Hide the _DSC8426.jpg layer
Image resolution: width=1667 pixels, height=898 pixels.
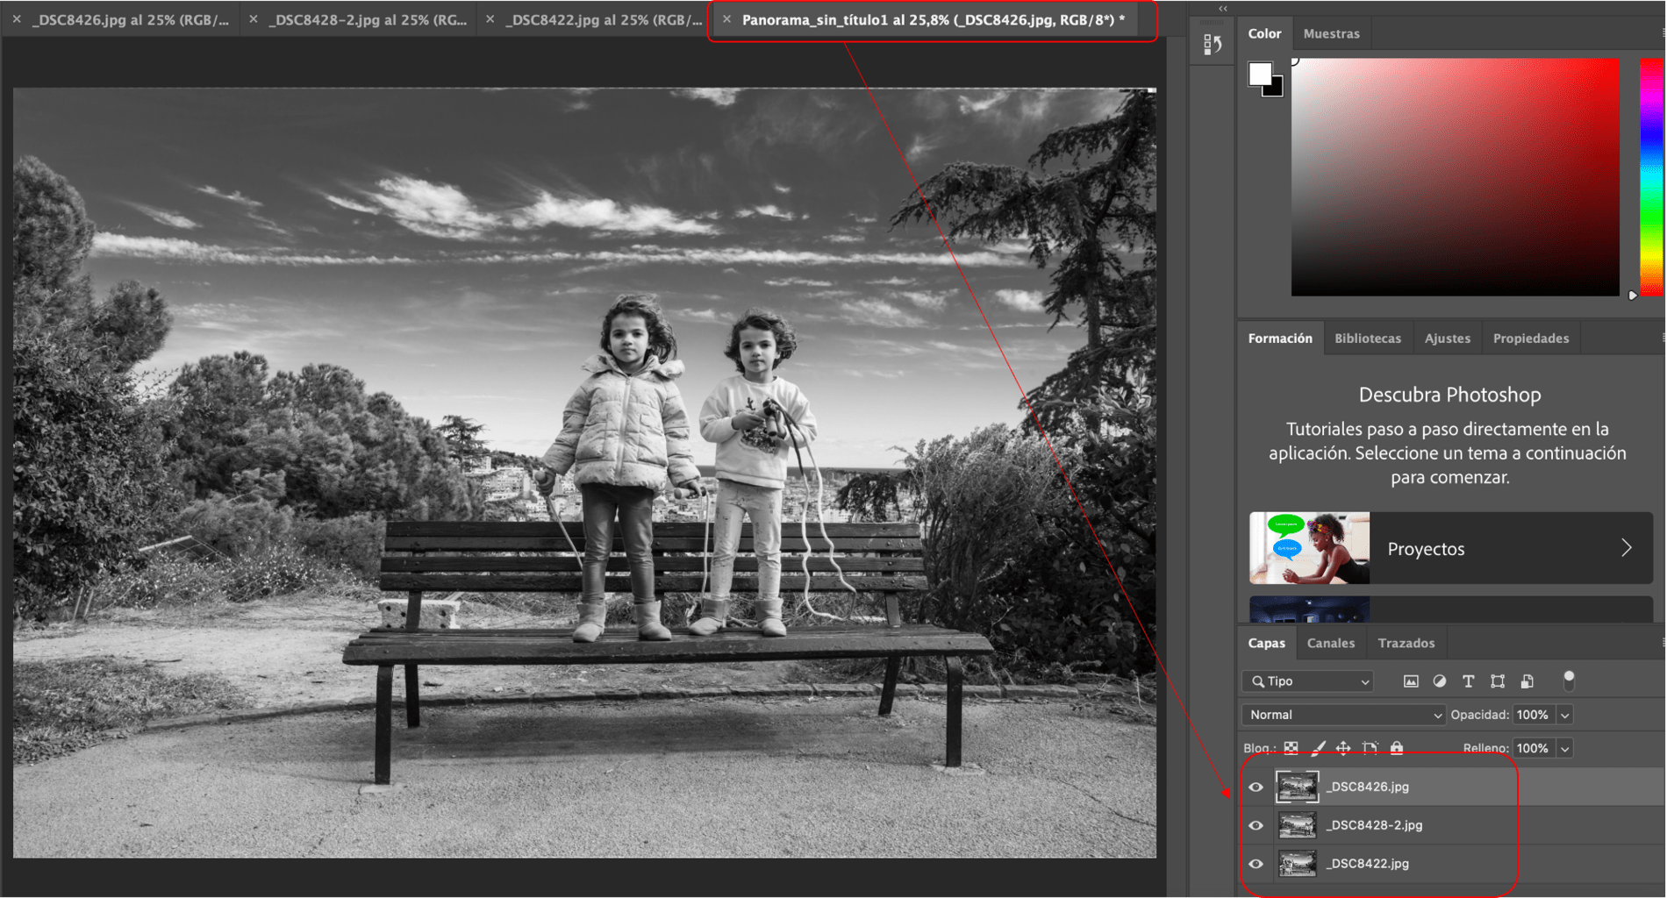click(1256, 787)
